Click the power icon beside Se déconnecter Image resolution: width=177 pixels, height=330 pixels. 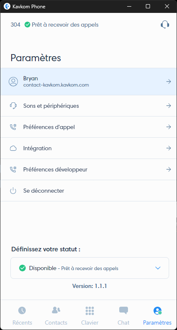tap(13, 191)
